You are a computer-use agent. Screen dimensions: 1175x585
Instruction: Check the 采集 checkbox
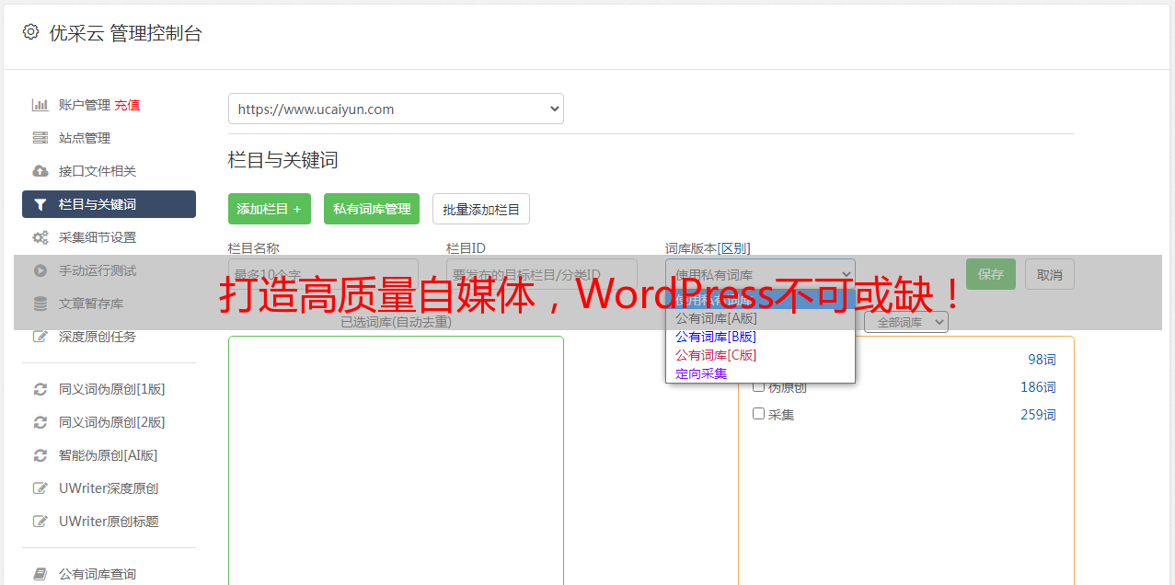[759, 414]
